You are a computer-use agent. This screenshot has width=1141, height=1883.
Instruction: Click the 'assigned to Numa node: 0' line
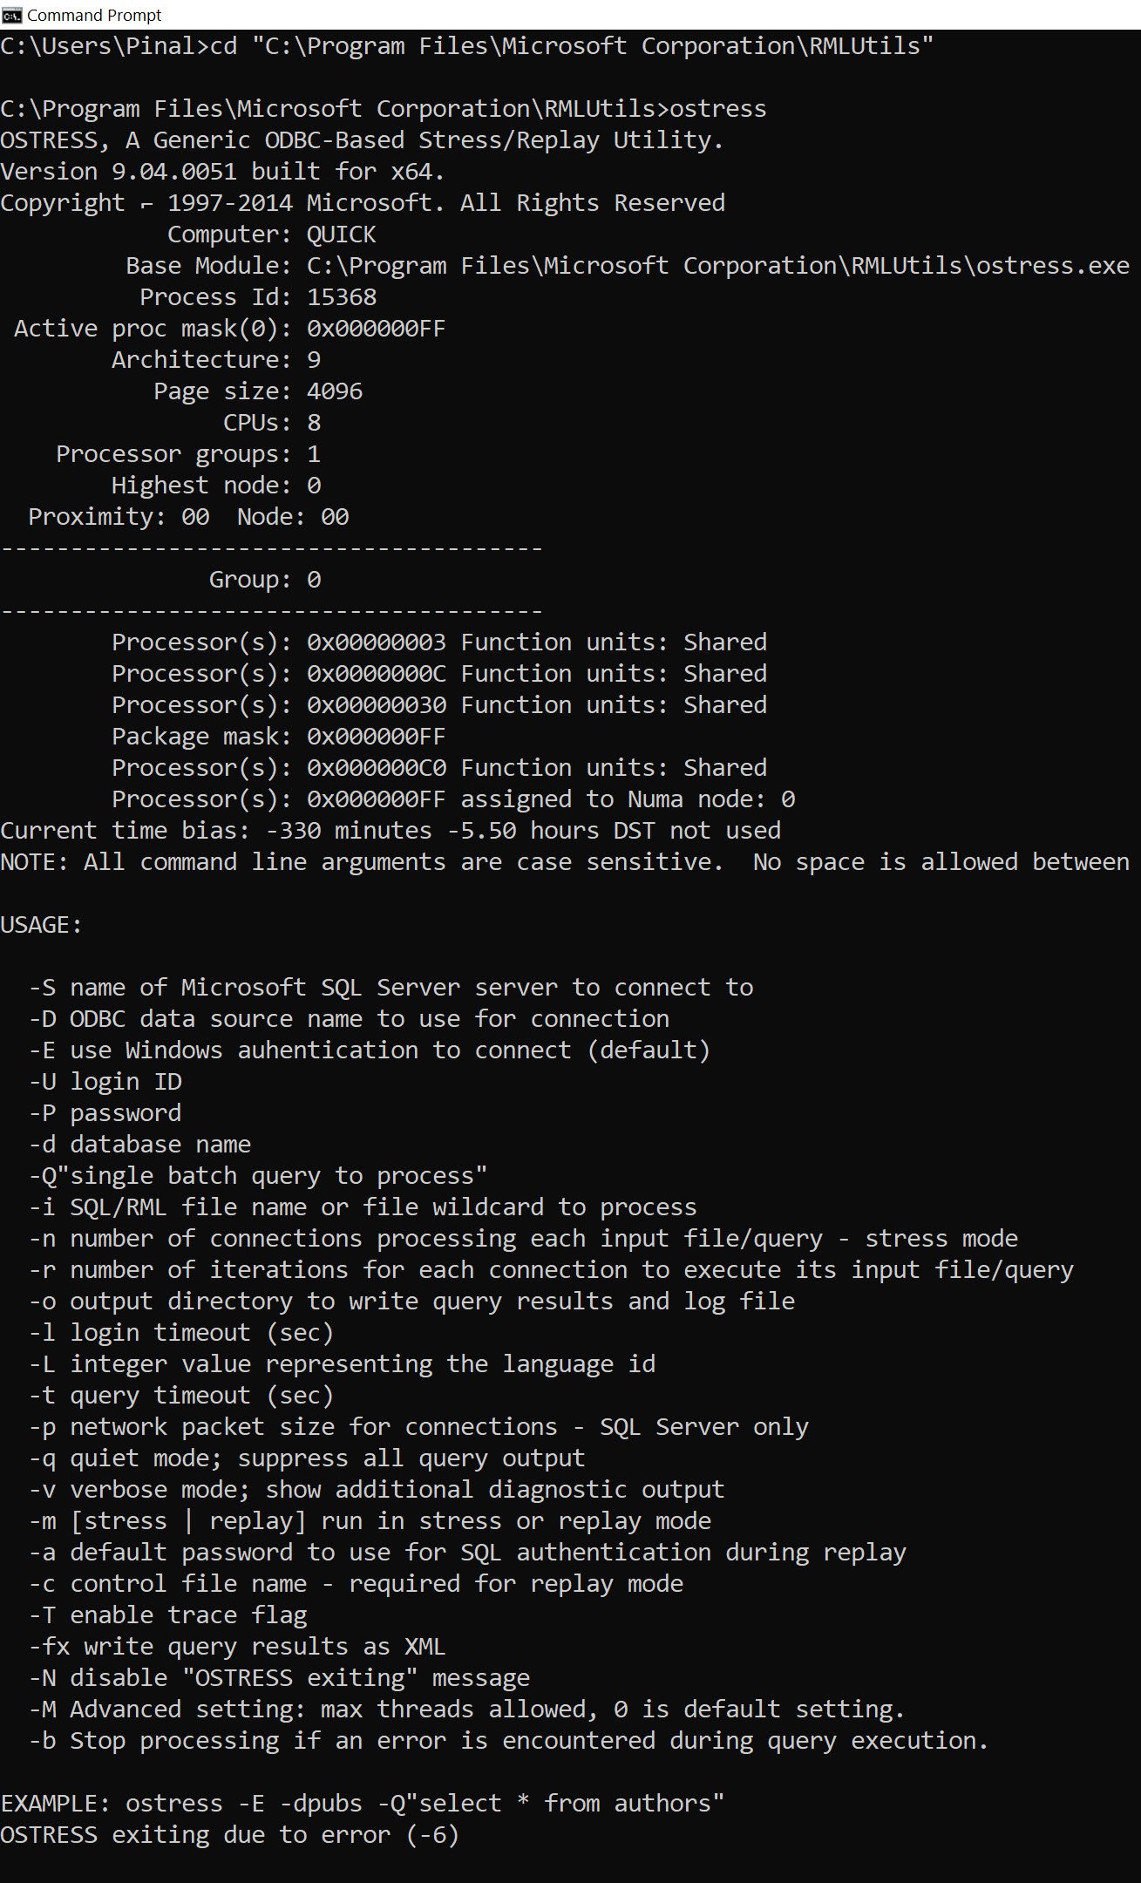453,799
